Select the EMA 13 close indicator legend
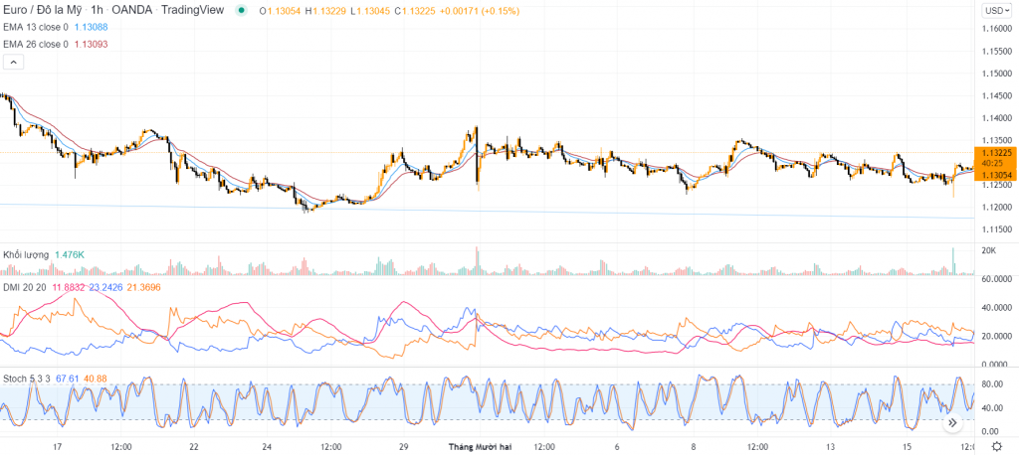The height and width of the screenshot is (455, 1019). pos(36,28)
